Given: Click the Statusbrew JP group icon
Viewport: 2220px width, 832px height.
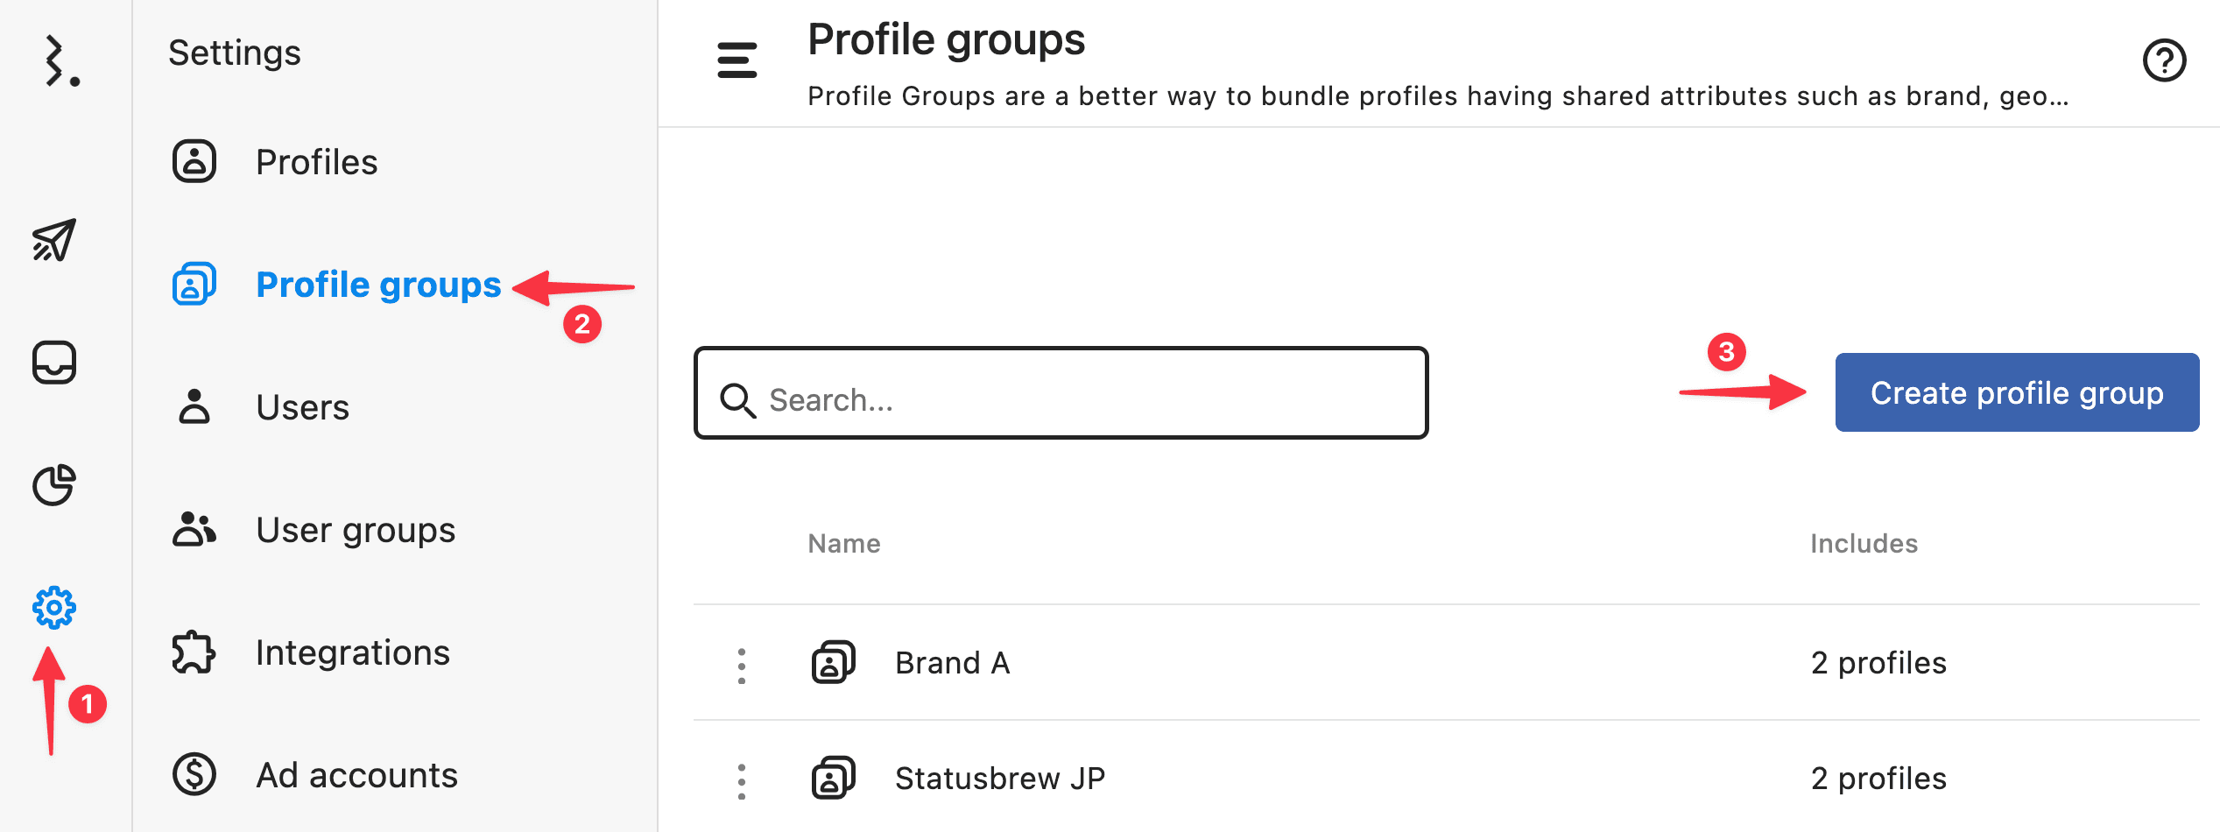Looking at the screenshot, I should coord(833,779).
